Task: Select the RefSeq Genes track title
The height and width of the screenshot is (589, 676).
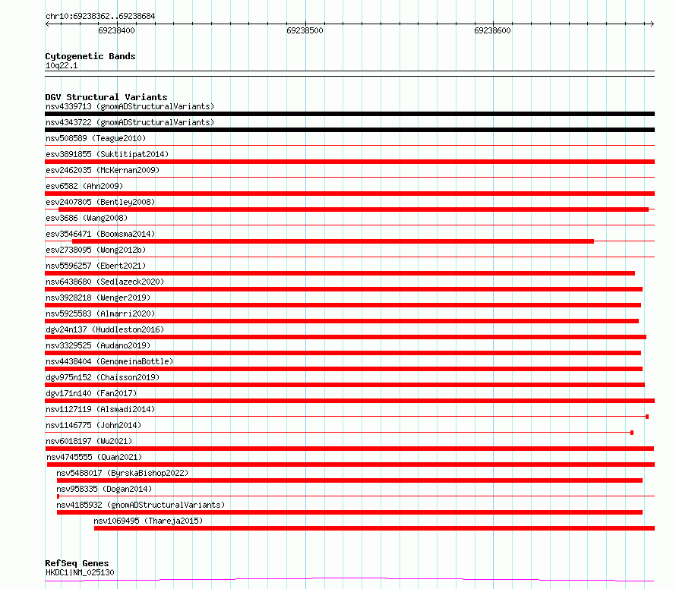Action: pos(77,563)
